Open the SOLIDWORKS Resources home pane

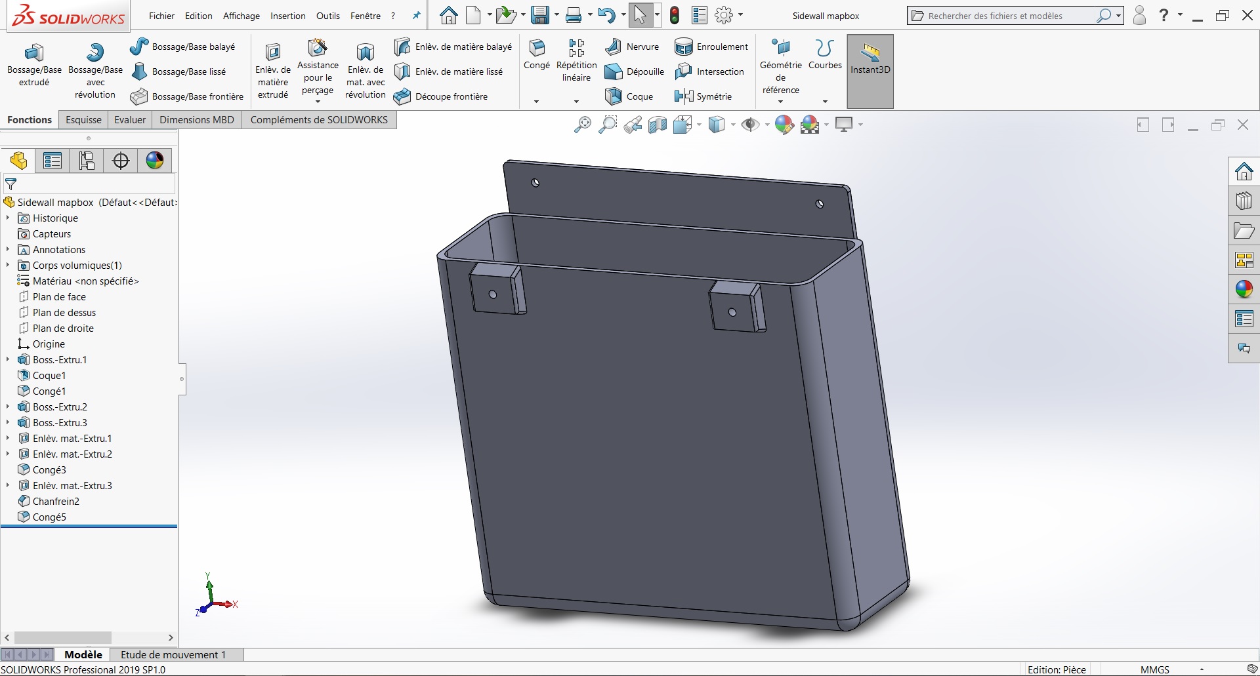[1244, 172]
